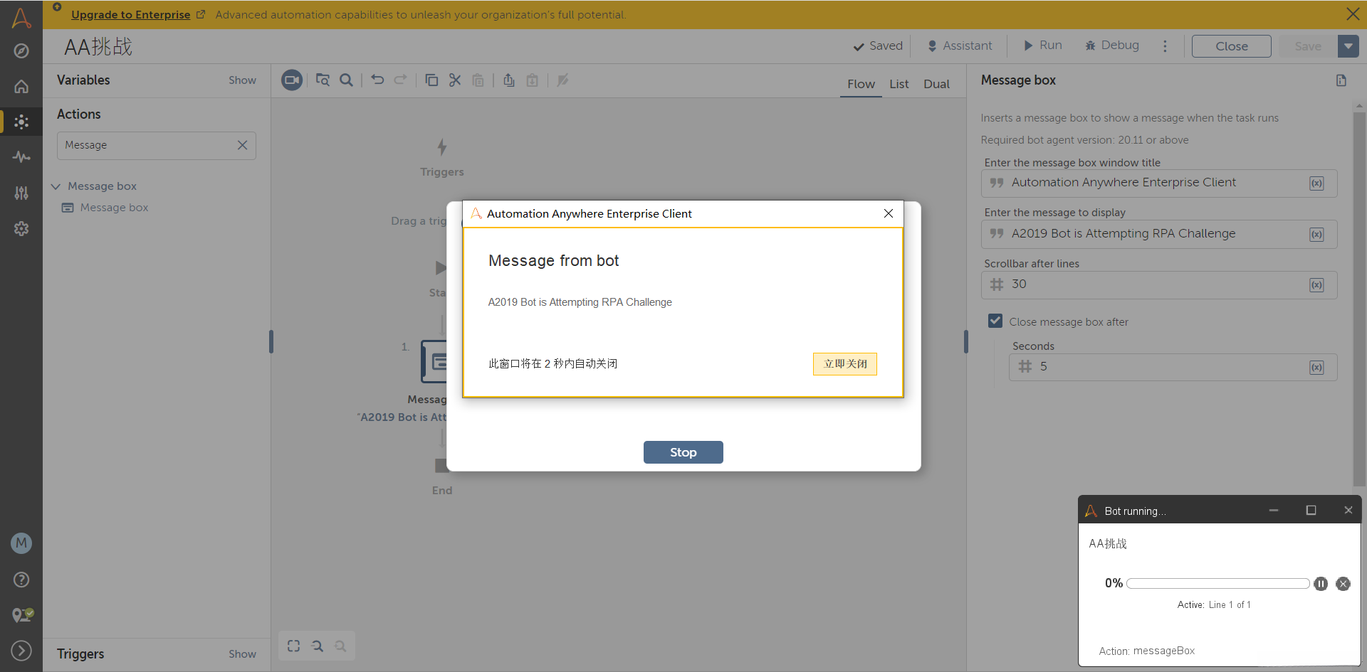Switch to the List view tab
1367x672 pixels.
pyautogui.click(x=899, y=84)
